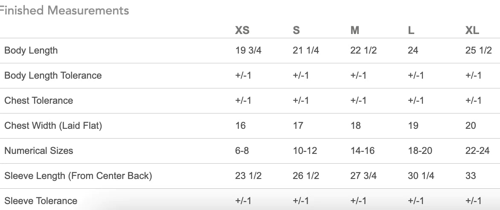Click the Chest Tolerance row label

[x=38, y=101]
